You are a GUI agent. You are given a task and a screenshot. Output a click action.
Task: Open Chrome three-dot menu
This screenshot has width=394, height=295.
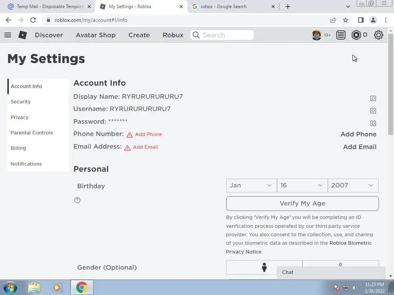click(x=386, y=20)
